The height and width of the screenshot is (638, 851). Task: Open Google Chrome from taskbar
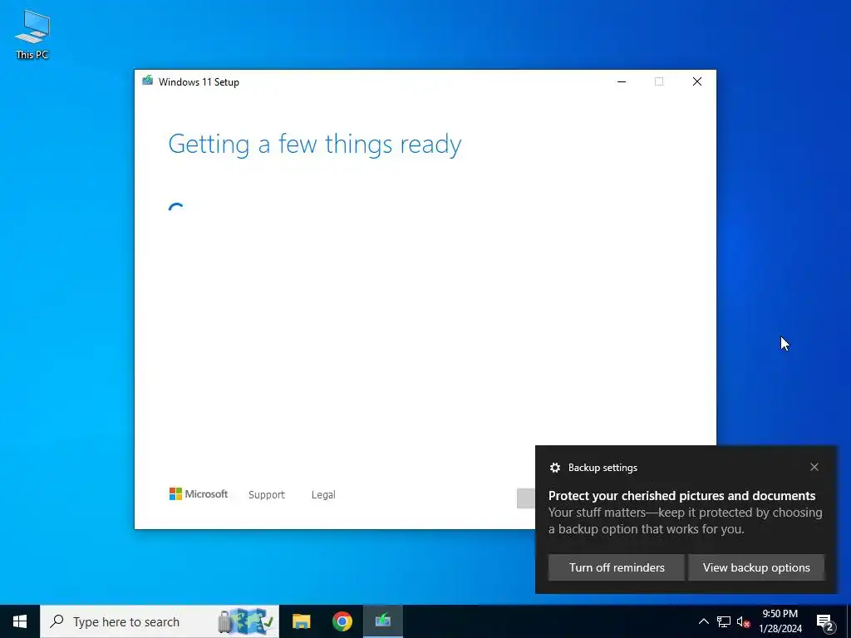(x=342, y=621)
